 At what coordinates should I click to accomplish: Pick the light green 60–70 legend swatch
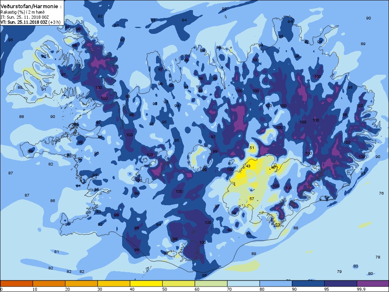point(211,283)
